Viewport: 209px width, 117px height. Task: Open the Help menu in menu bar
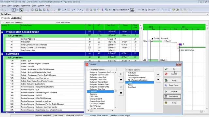pyautogui.click(x=48, y=6)
